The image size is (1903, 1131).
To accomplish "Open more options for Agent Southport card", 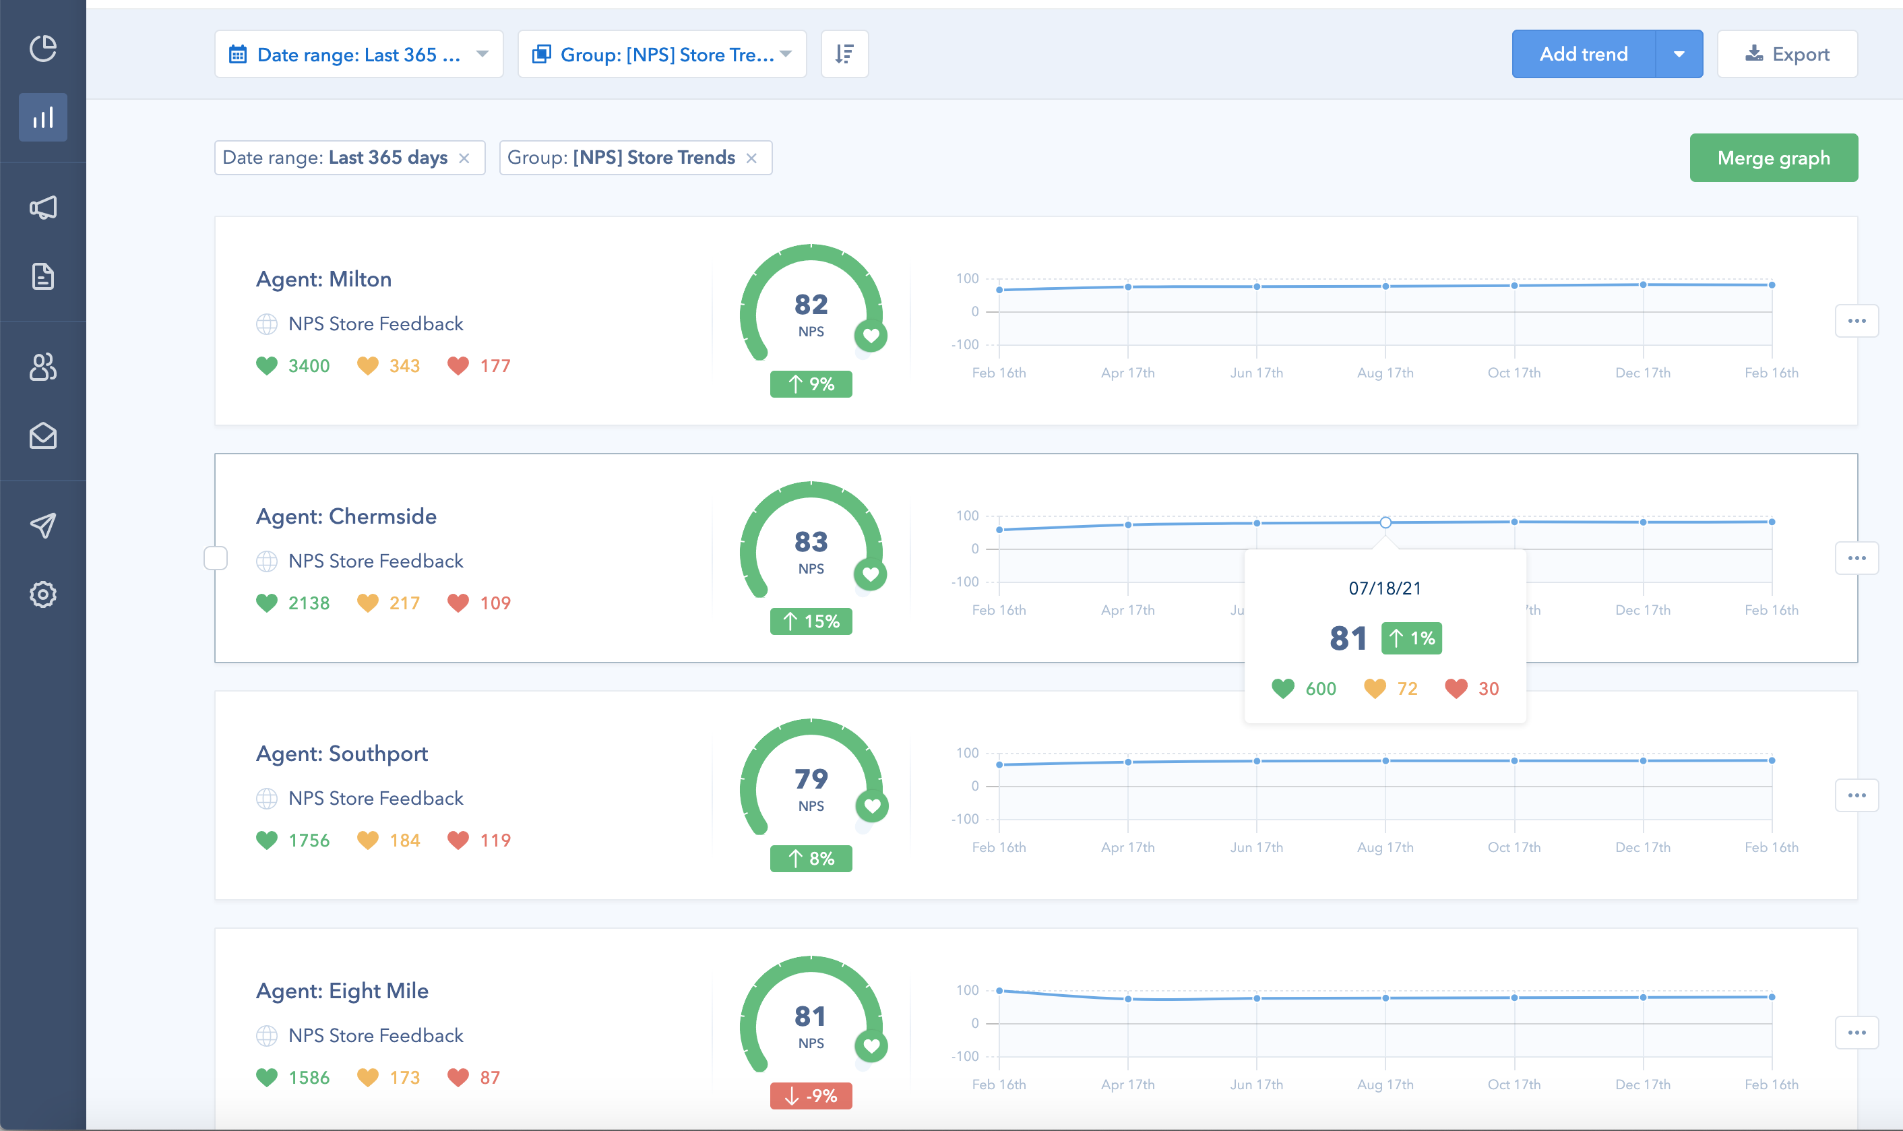I will tap(1857, 795).
